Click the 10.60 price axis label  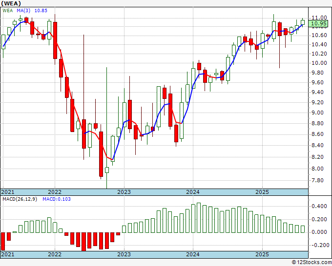point(319,35)
